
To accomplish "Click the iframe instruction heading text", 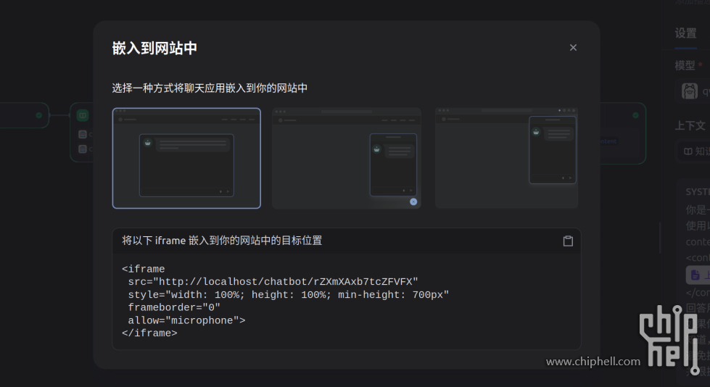I will (222, 241).
